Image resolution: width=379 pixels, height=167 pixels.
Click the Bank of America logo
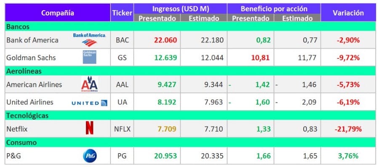[x=89, y=40]
